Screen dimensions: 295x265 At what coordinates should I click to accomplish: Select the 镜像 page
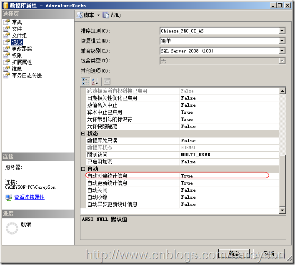(x=17, y=69)
